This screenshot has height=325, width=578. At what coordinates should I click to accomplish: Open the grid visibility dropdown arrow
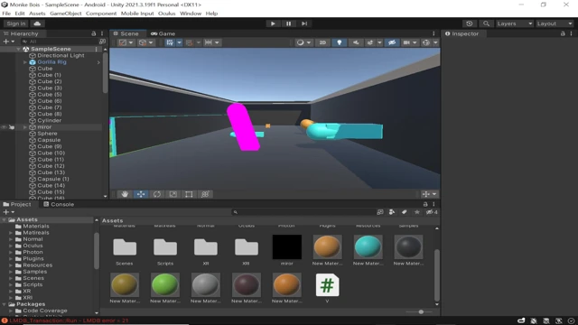pos(179,42)
